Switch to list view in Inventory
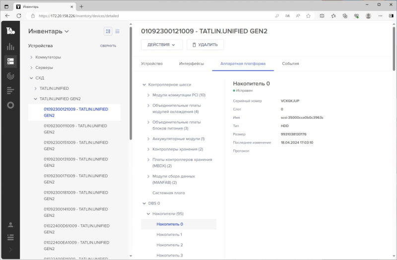 [117, 31]
